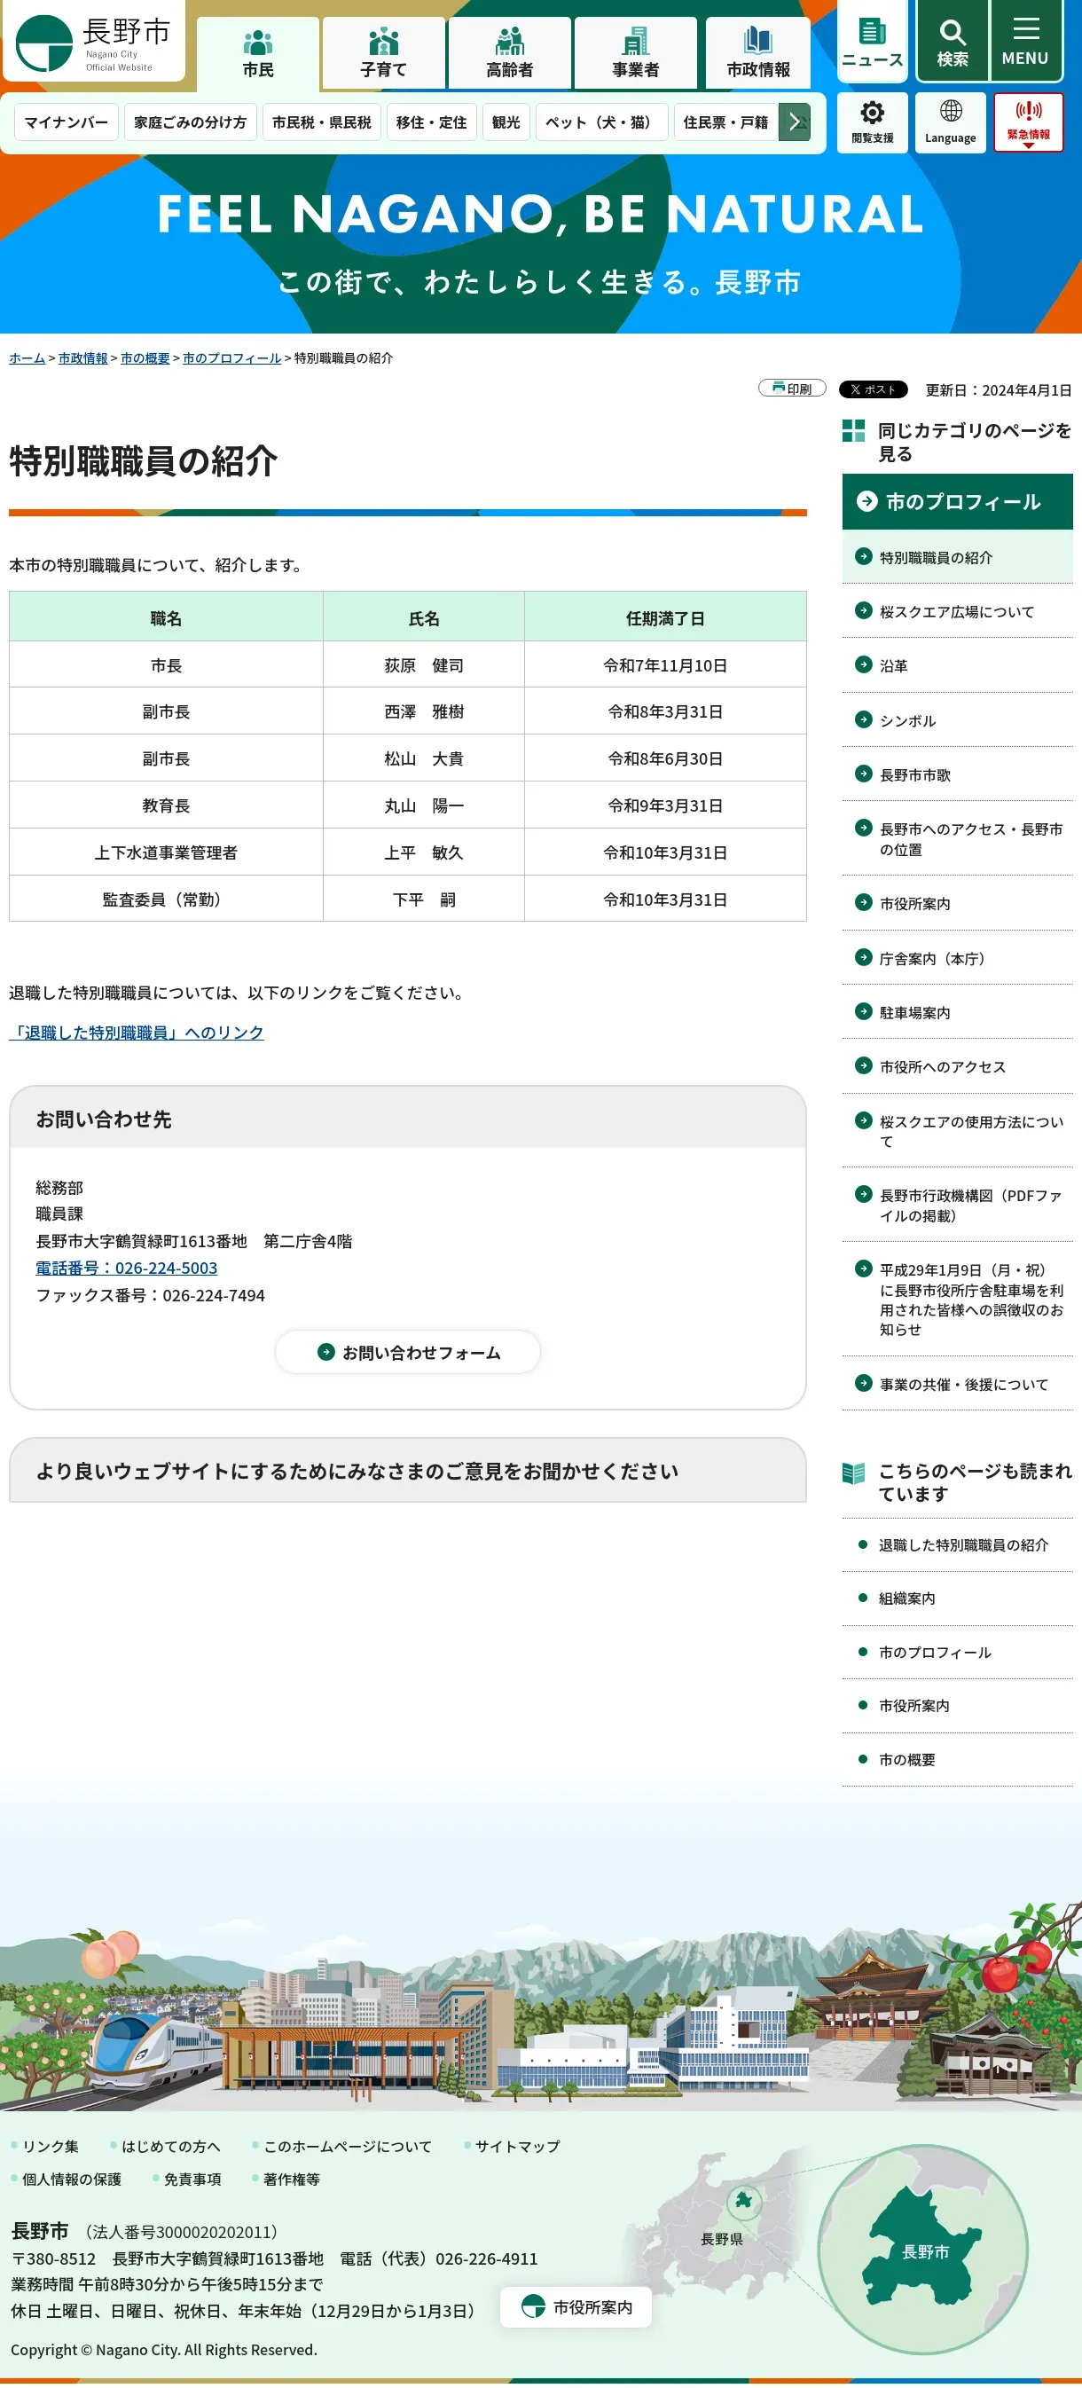
Task: Open the 観光 quick link
Action: pos(506,122)
